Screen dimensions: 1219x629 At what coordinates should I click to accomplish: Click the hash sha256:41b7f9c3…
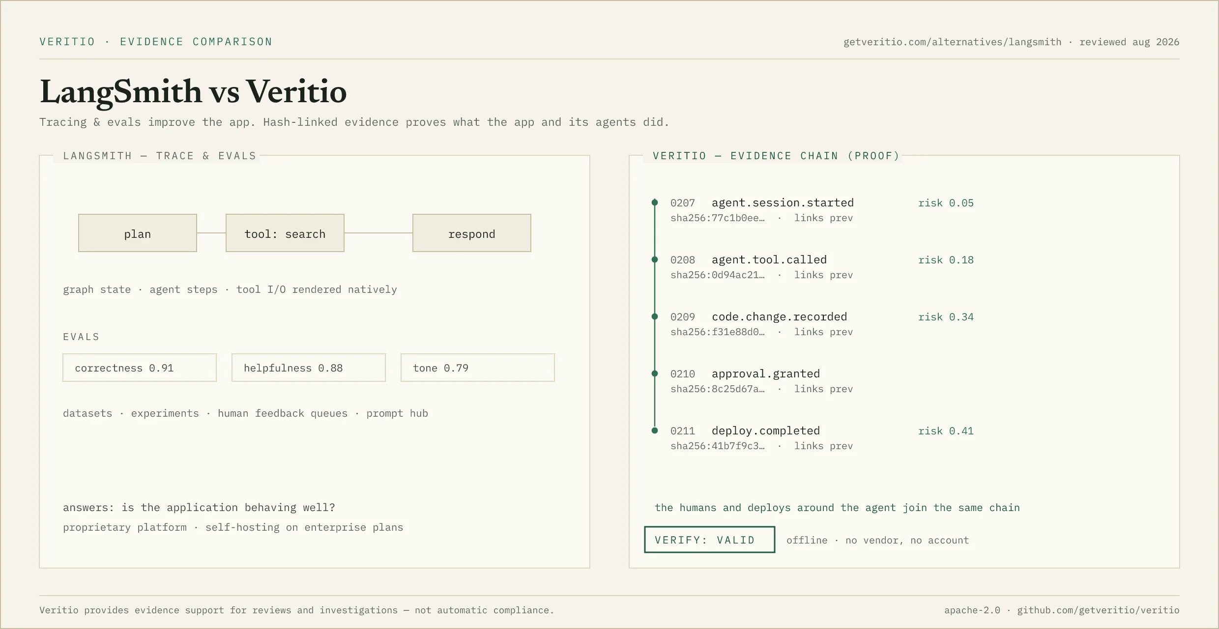click(x=718, y=446)
